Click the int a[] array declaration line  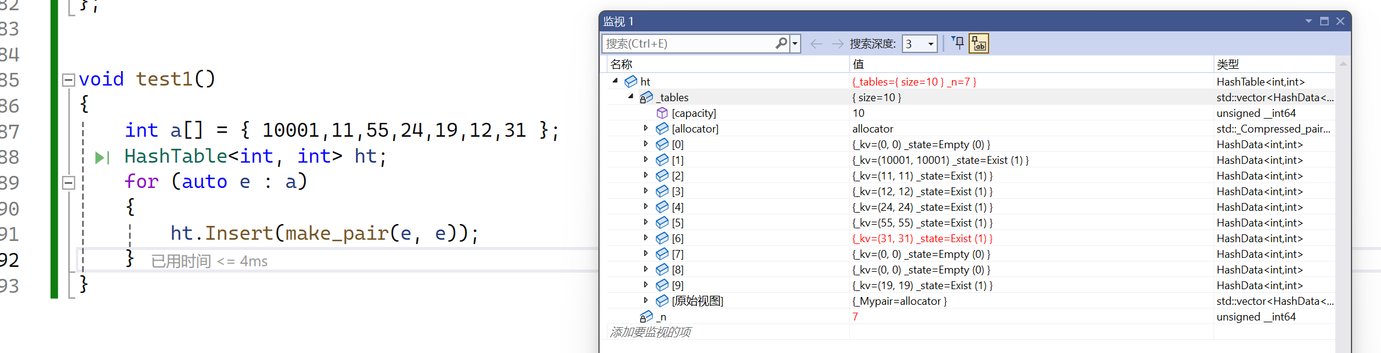[342, 130]
